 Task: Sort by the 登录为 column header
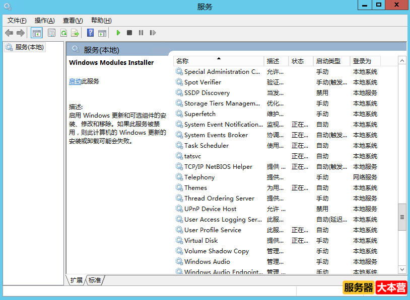(x=365, y=61)
